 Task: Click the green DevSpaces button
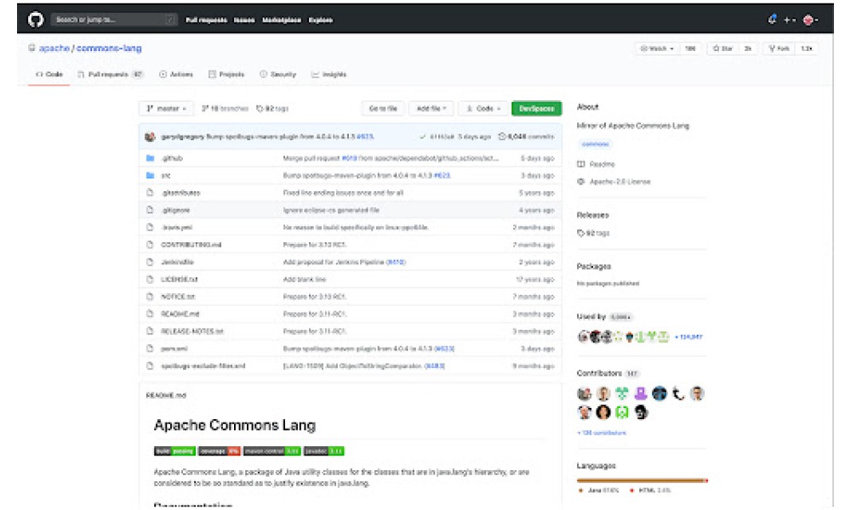[x=536, y=109]
